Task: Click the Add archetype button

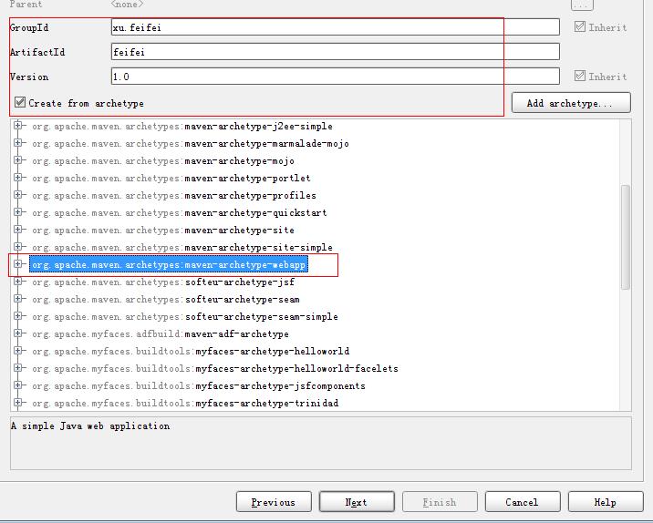Action: click(x=572, y=103)
